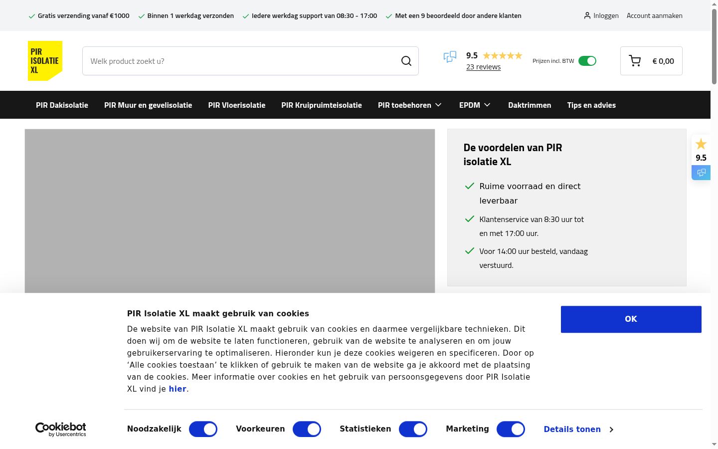Open Tips en advies menu item

point(591,105)
